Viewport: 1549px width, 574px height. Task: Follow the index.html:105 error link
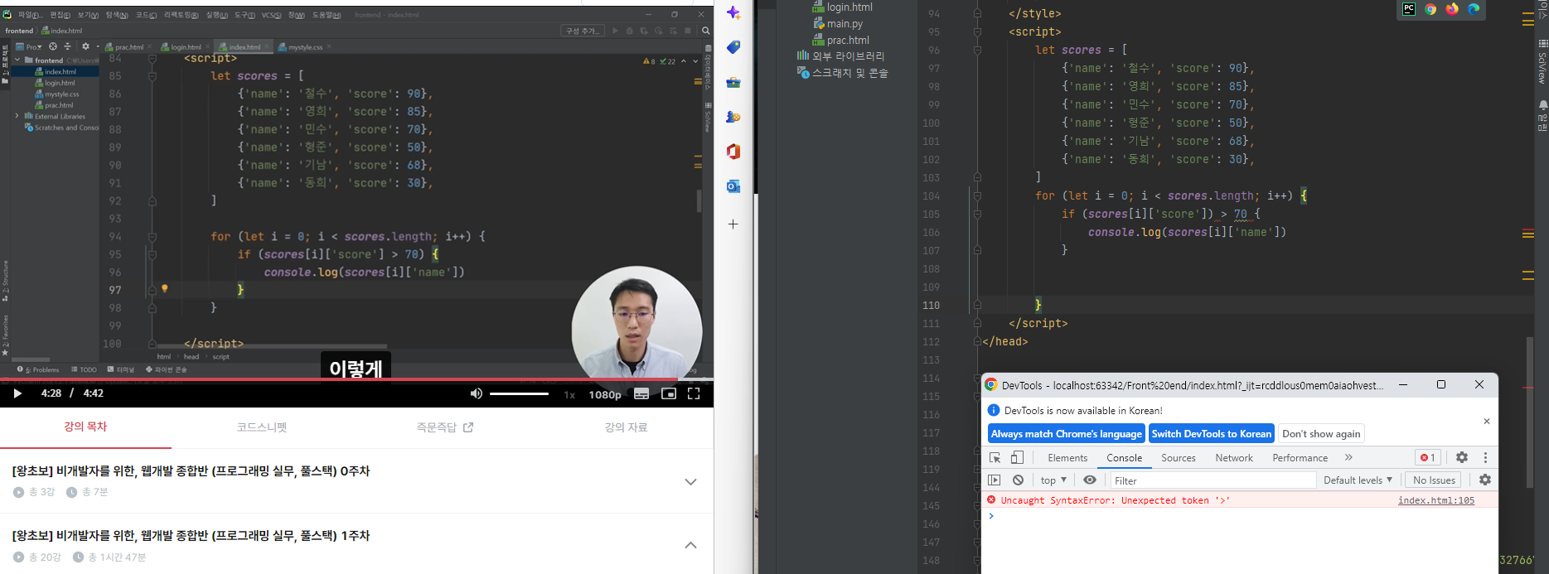[1436, 500]
